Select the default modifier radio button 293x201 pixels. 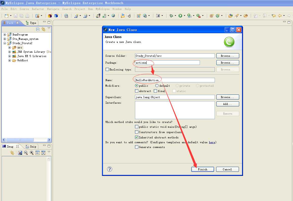(157, 86)
